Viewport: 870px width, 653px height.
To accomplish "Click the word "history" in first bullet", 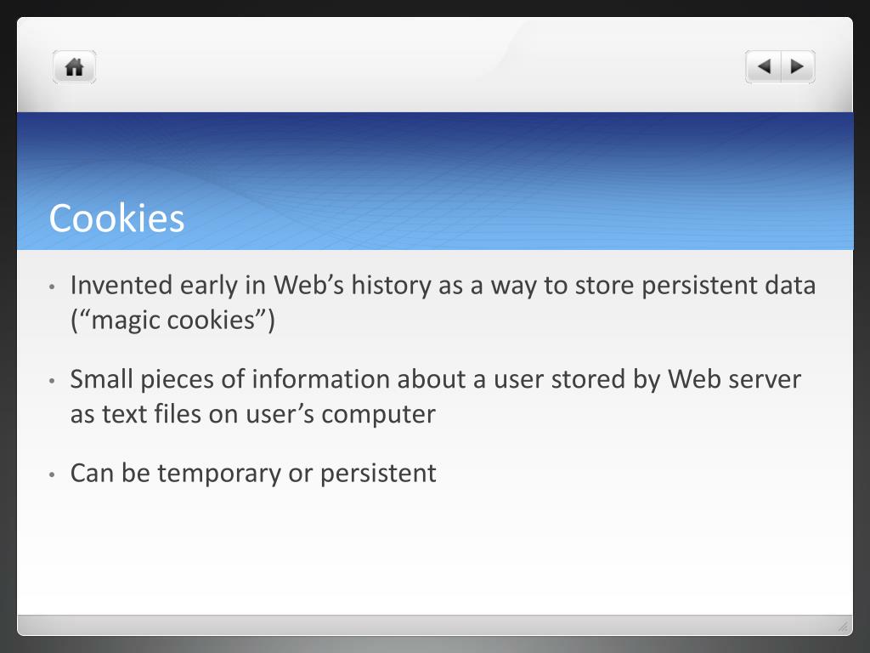I will coord(391,286).
